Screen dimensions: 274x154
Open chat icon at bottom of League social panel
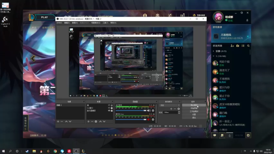click(x=215, y=135)
